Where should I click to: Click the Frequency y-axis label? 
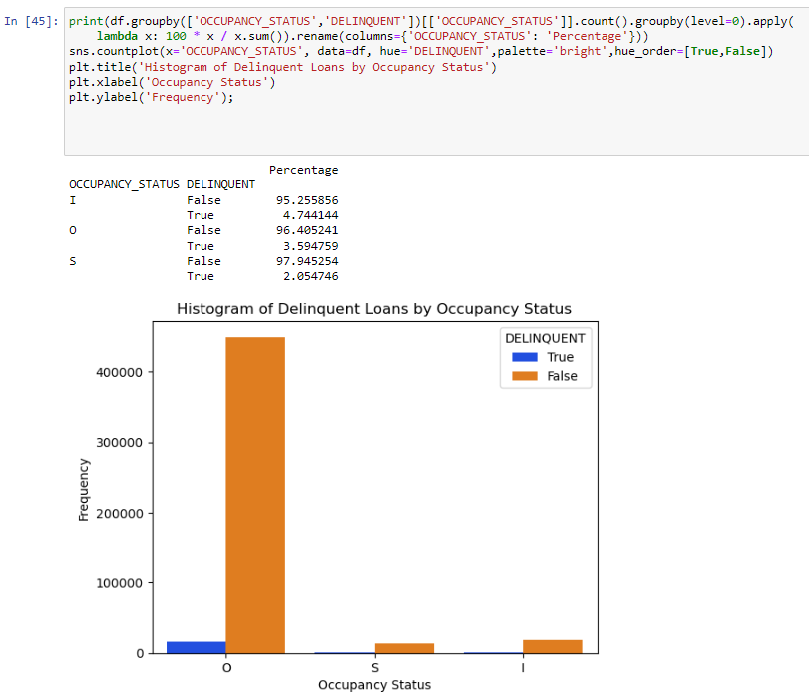point(84,489)
